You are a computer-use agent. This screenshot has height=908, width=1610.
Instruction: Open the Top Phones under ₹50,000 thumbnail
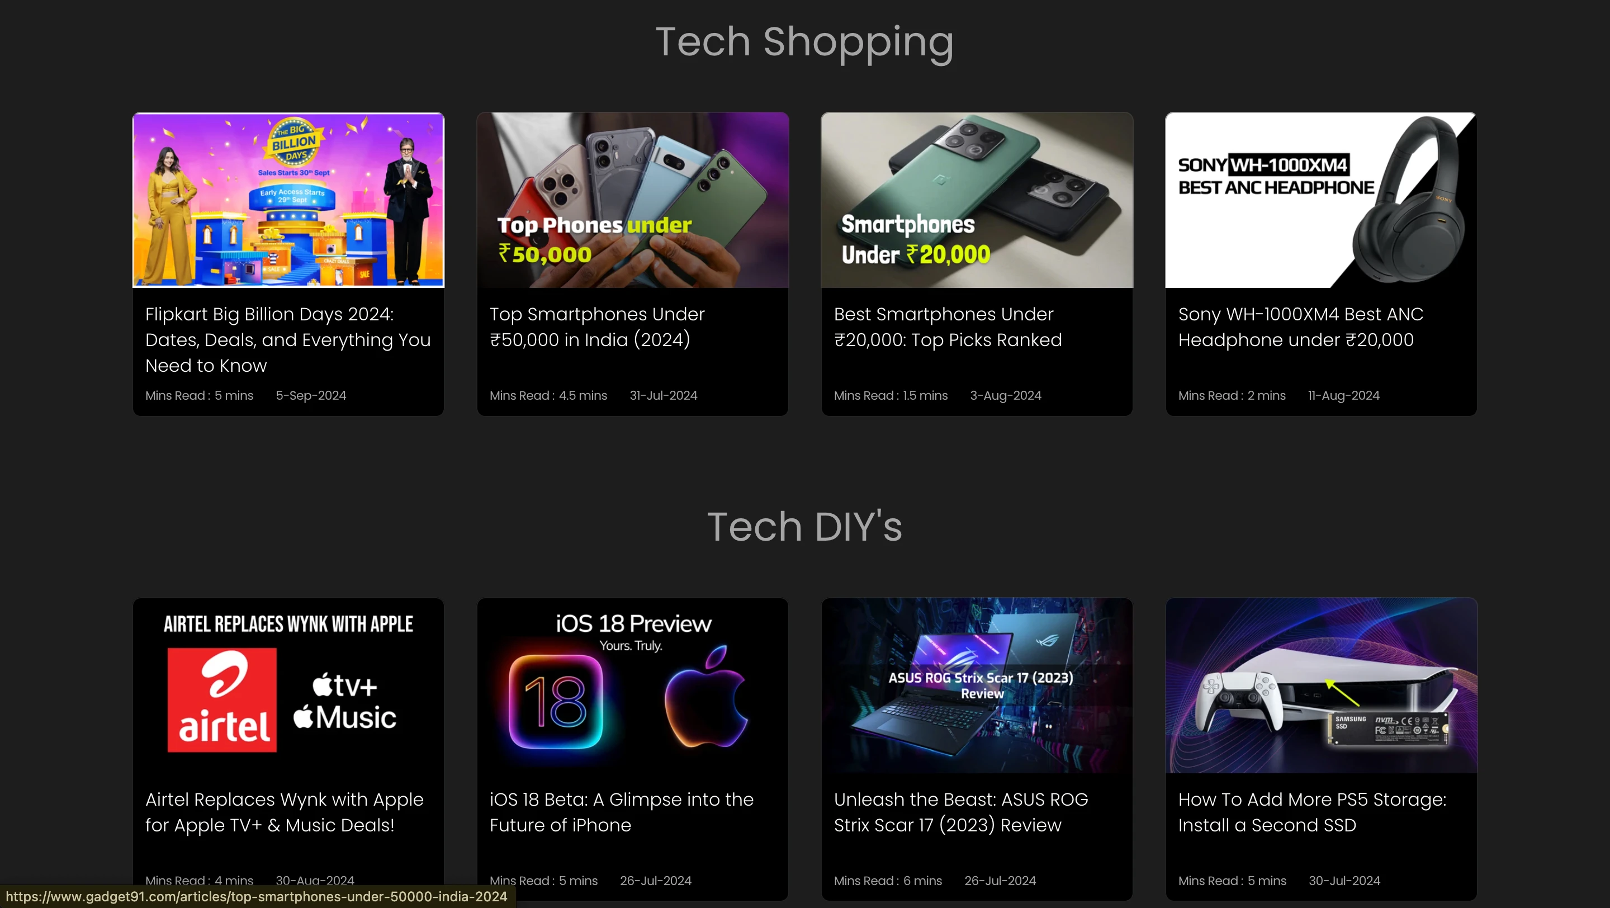coord(632,200)
